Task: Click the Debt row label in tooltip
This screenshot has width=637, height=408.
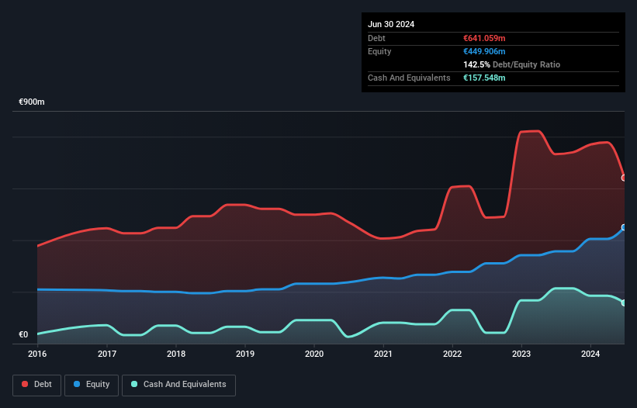Action: 376,38
